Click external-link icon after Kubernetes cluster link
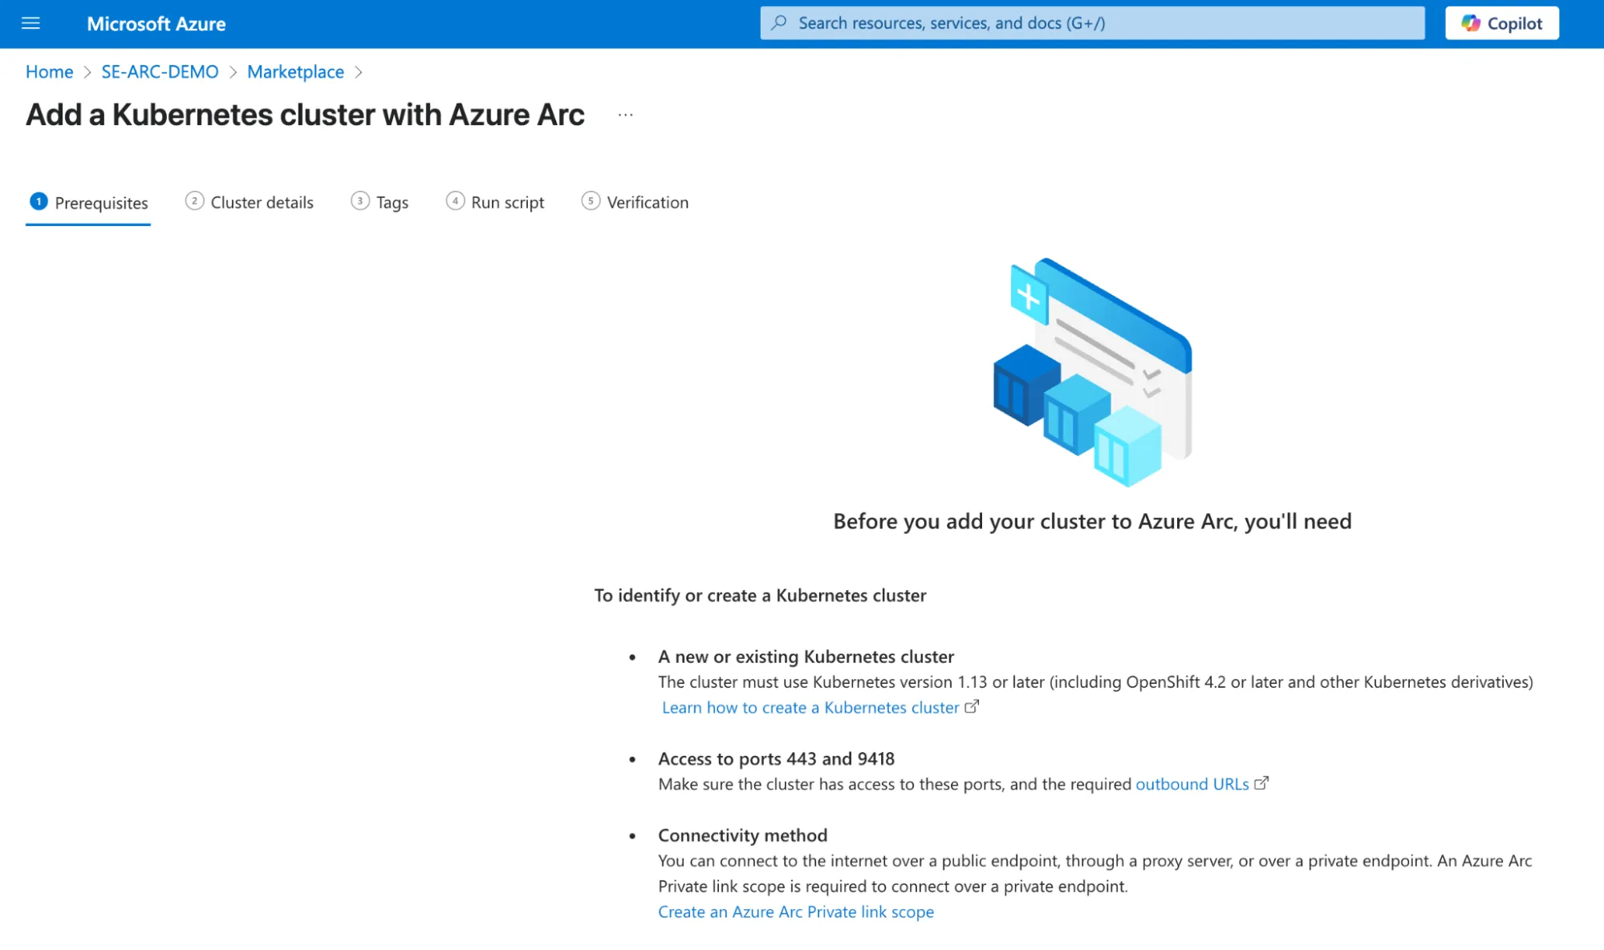 coord(972,706)
